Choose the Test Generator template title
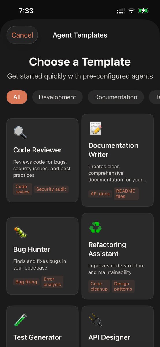160x347 pixels. pyautogui.click(x=37, y=337)
